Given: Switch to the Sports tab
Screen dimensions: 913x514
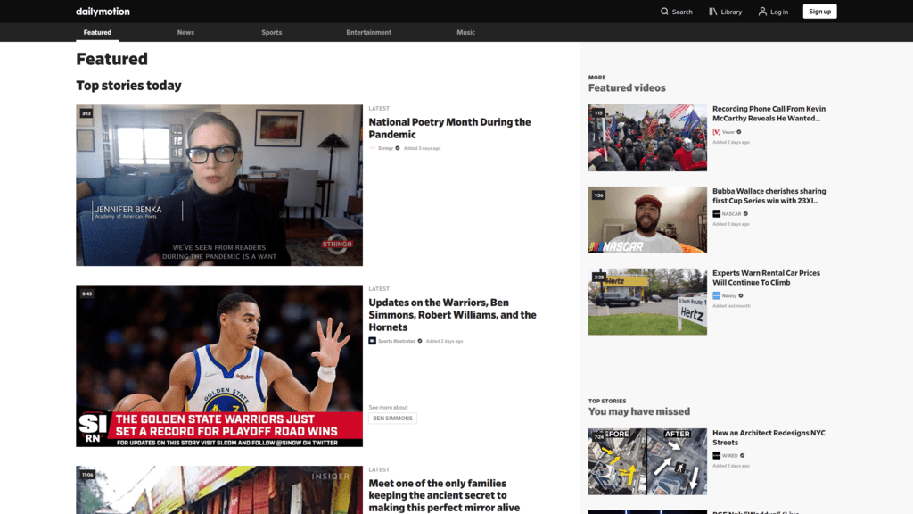Looking at the screenshot, I should tap(271, 33).
